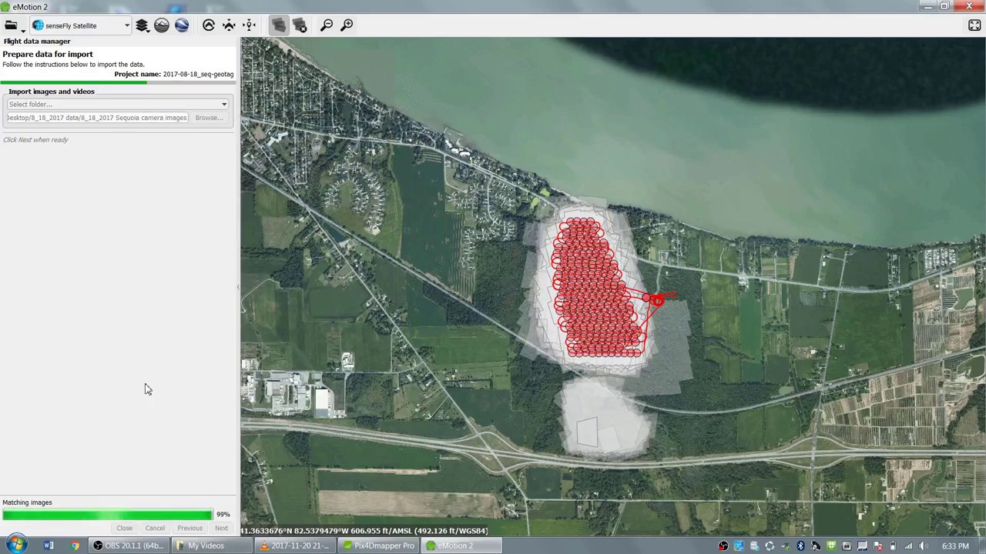Open the Windows Start button

(x=16, y=545)
